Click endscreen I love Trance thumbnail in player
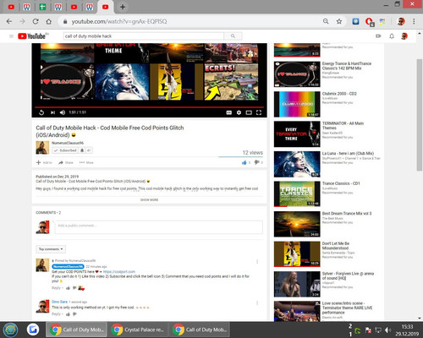Screen dimensions: 423x338 point(67,82)
